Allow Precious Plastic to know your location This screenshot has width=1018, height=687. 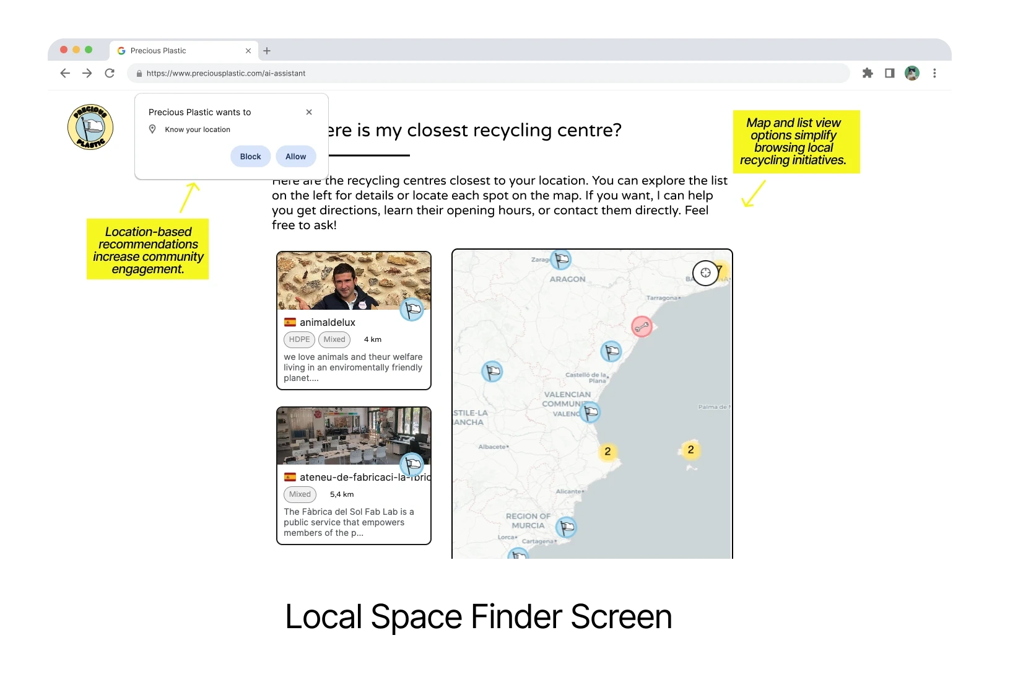(x=296, y=157)
